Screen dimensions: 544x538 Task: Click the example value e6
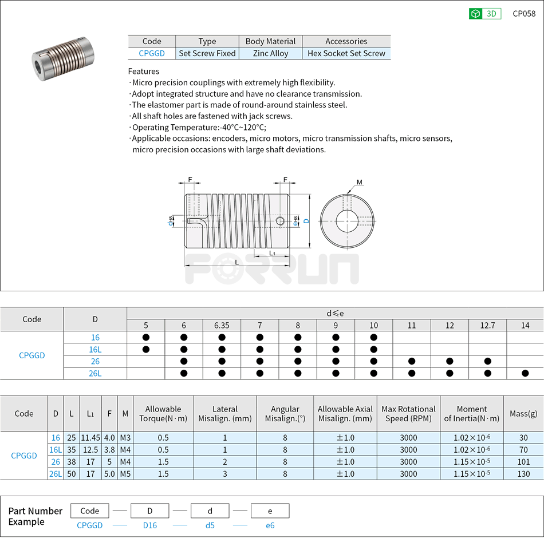270,525
